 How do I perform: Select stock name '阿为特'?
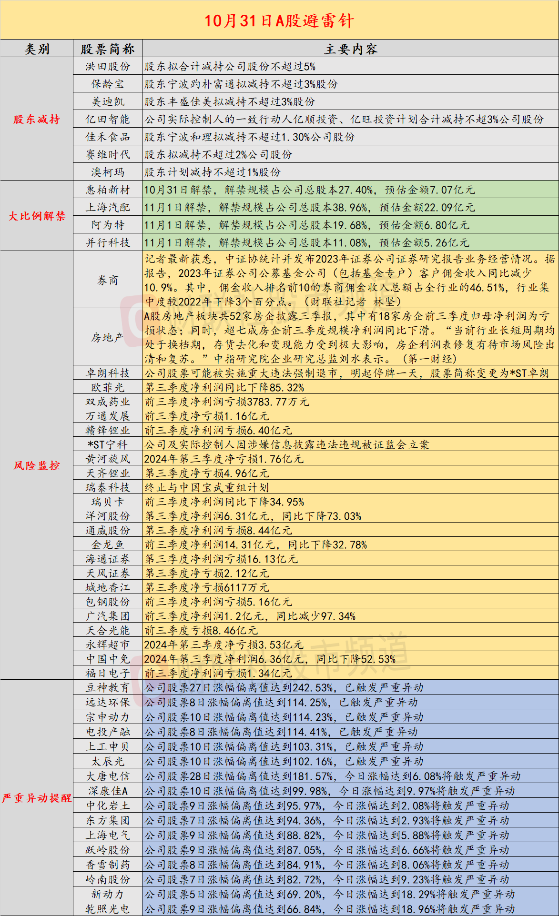coord(108,225)
